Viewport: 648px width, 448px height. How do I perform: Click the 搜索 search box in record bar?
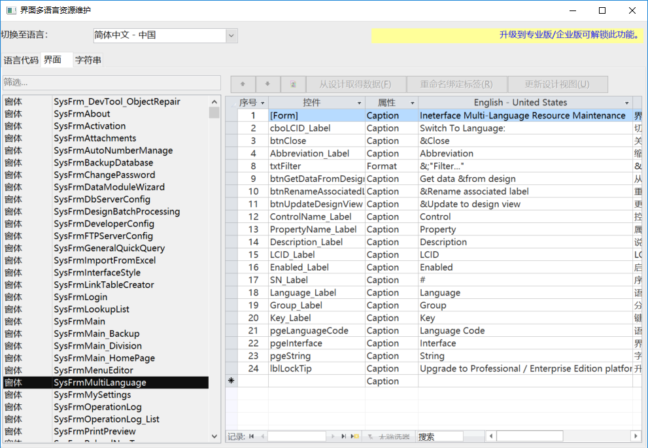coord(439,436)
